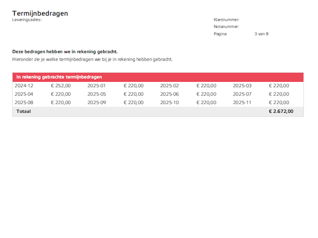
Task: Select the 2025-08 period cell
Action: pyautogui.click(x=24, y=102)
